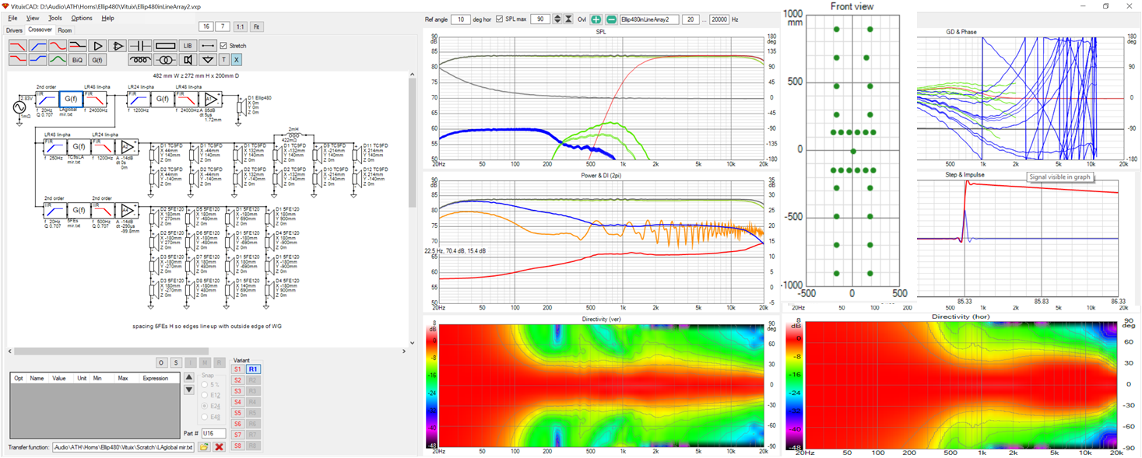Switch to the Drivers tab
This screenshot has height=458, width=1142.
click(14, 30)
